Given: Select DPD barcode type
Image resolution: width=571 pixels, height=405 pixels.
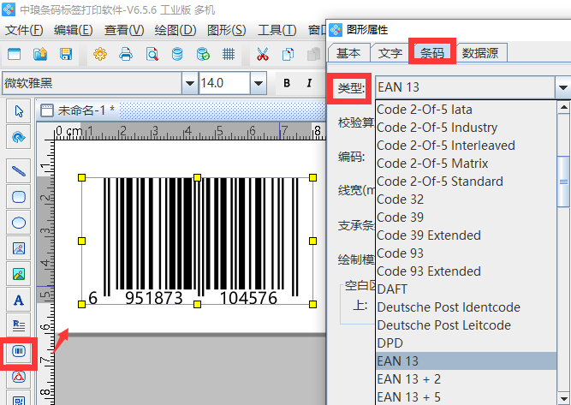Looking at the screenshot, I should coord(466,343).
